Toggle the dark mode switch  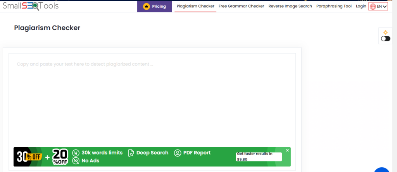tap(386, 39)
